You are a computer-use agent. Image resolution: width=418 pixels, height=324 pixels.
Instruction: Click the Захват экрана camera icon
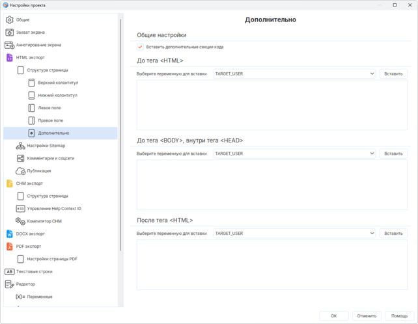[9, 33]
